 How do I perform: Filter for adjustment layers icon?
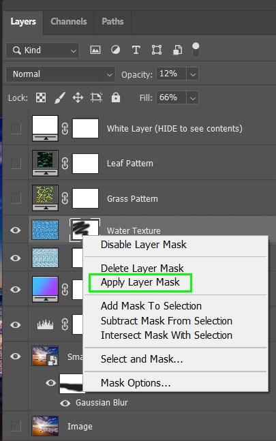pyautogui.click(x=116, y=50)
